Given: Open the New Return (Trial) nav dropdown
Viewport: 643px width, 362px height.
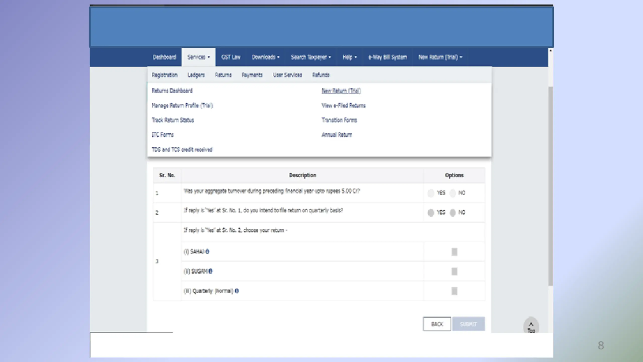Looking at the screenshot, I should coord(440,57).
